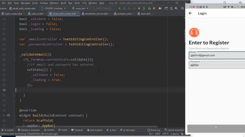Open the AVD manager device icon
This screenshot has width=245, height=137.
tap(171, 8)
